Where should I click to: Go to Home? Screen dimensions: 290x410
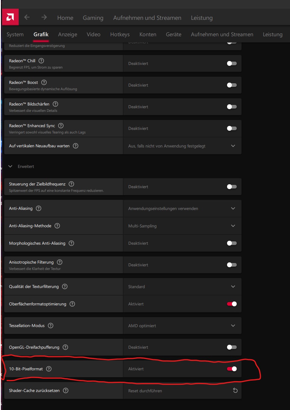pyautogui.click(x=65, y=18)
